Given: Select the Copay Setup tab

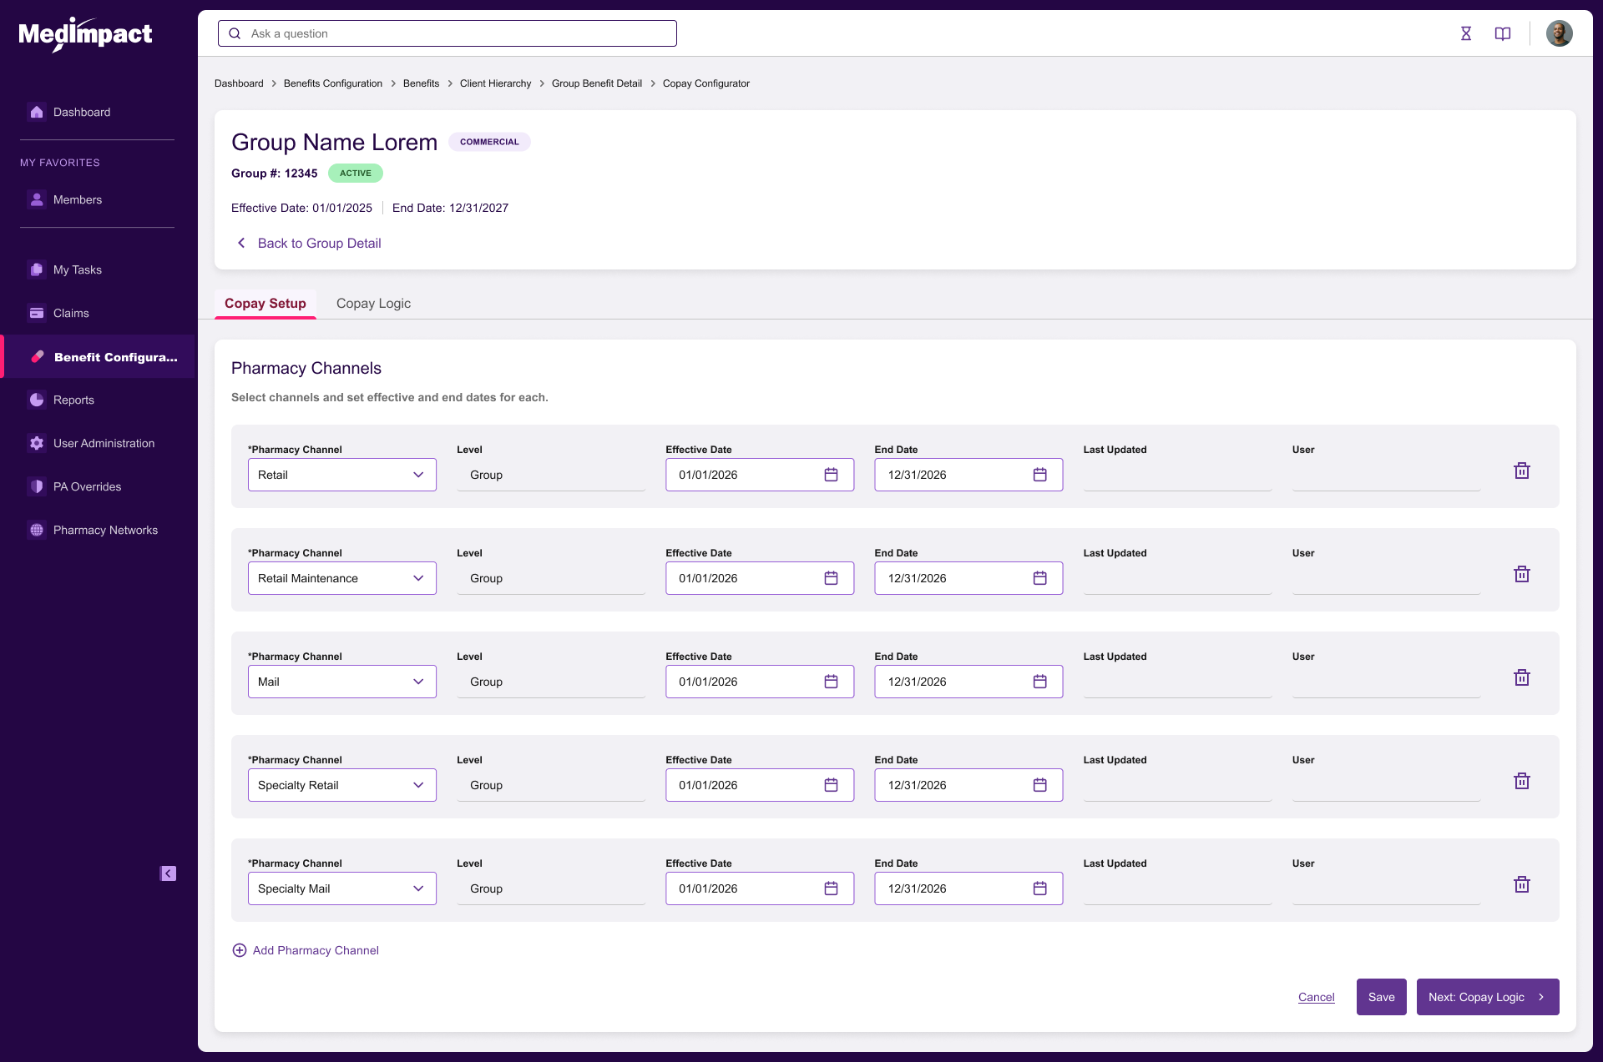Looking at the screenshot, I should [265, 304].
